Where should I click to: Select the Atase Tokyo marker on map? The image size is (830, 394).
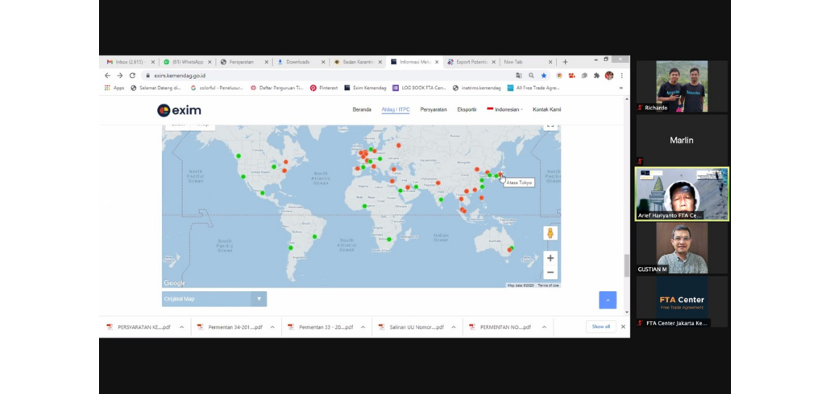coord(500,174)
